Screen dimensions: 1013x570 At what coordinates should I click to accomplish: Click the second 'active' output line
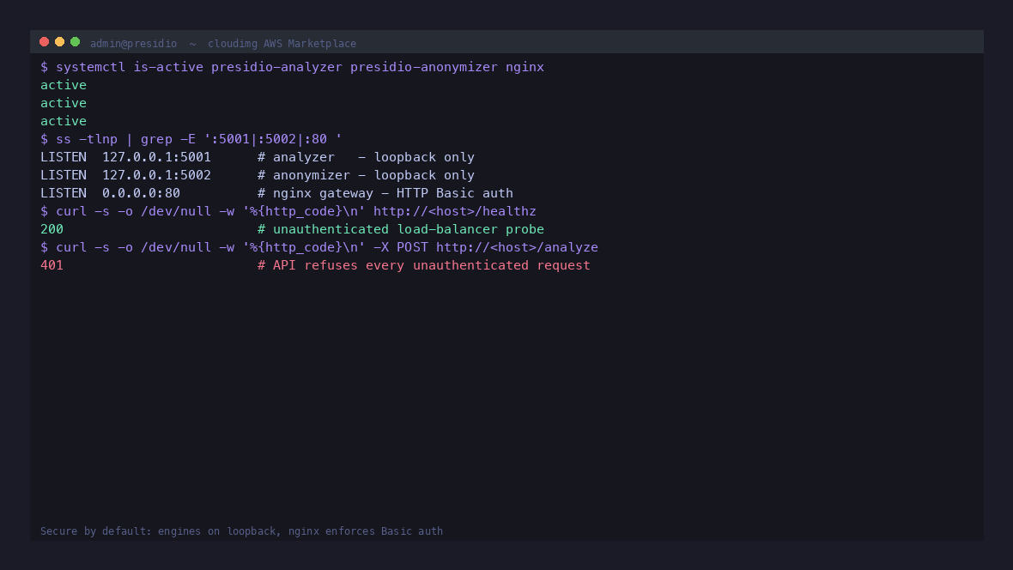point(64,103)
